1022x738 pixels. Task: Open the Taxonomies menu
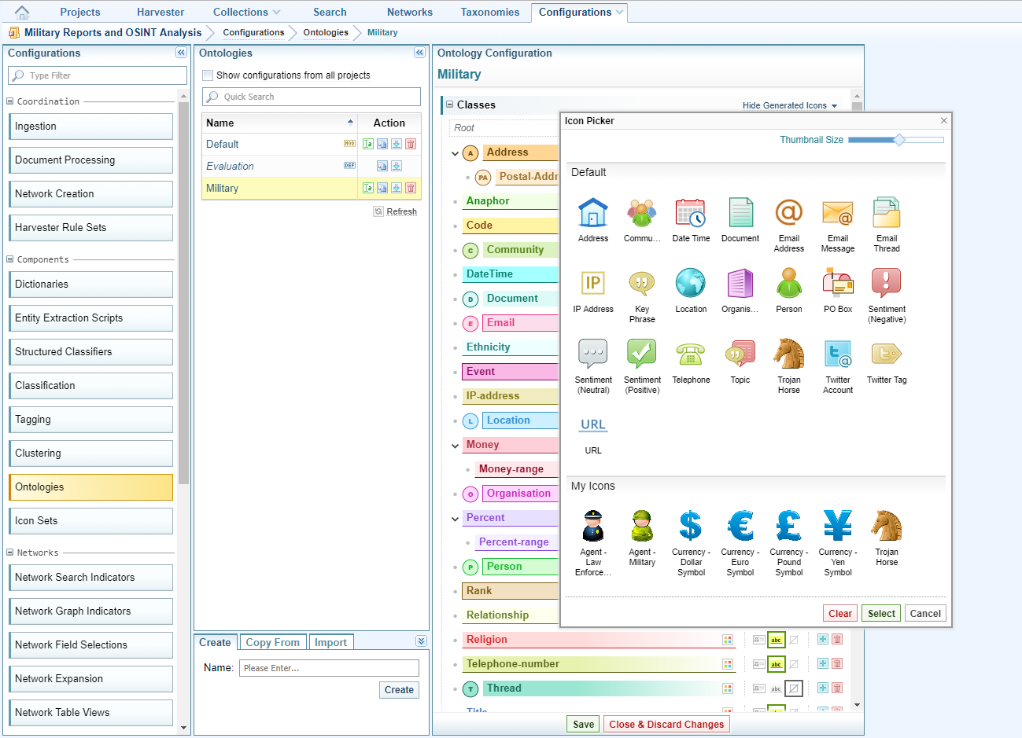click(x=489, y=12)
